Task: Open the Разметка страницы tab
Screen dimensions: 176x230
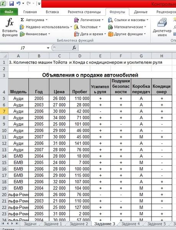Action: pyautogui.click(x=84, y=12)
